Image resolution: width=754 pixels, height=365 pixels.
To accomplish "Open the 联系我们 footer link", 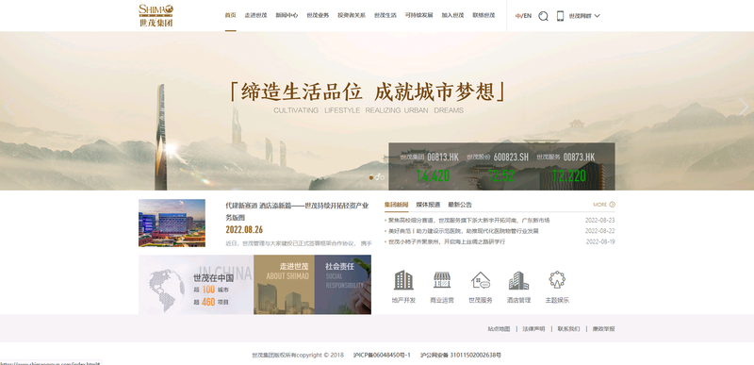I will [x=568, y=329].
